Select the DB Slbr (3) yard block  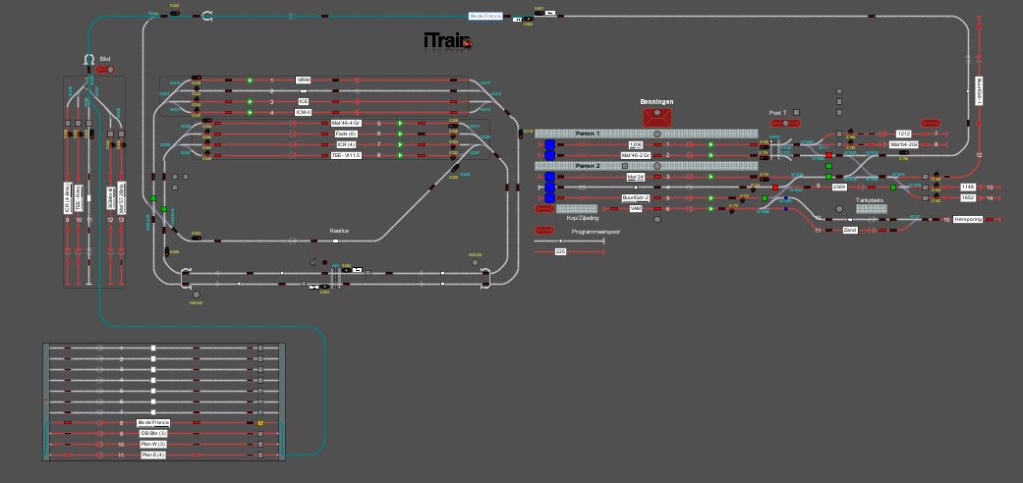point(153,433)
